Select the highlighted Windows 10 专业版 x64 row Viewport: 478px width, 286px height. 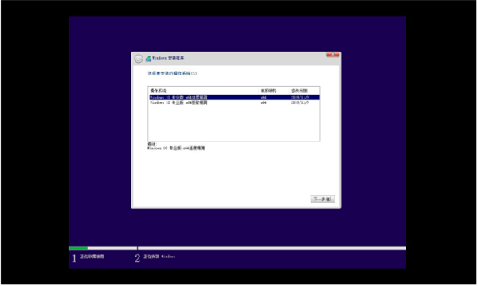[x=234, y=97]
